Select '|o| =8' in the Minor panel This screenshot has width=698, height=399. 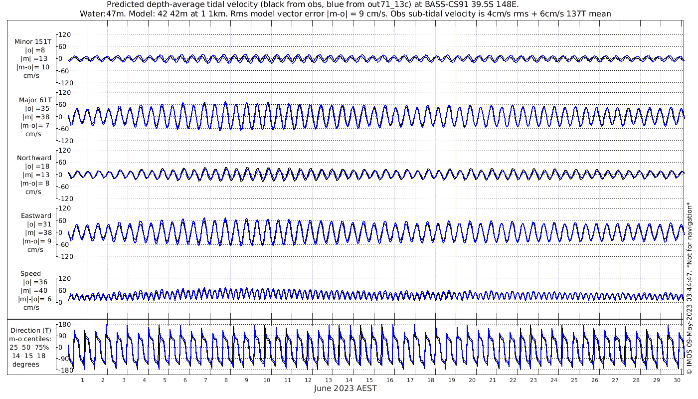pyautogui.click(x=35, y=50)
